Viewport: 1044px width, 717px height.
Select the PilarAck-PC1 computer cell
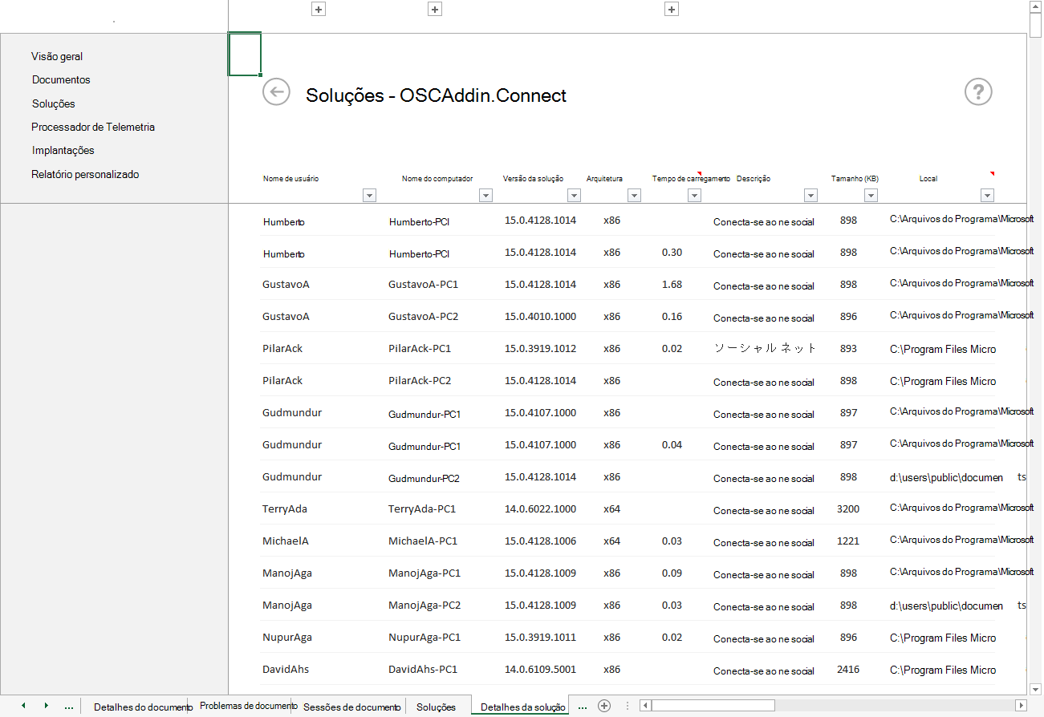point(420,349)
